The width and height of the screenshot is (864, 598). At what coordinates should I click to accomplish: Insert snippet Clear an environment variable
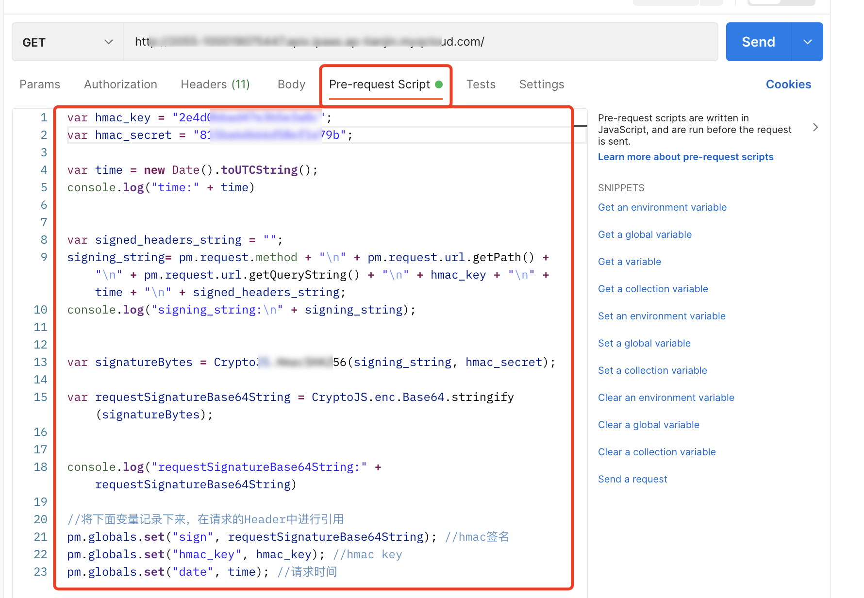coord(666,398)
